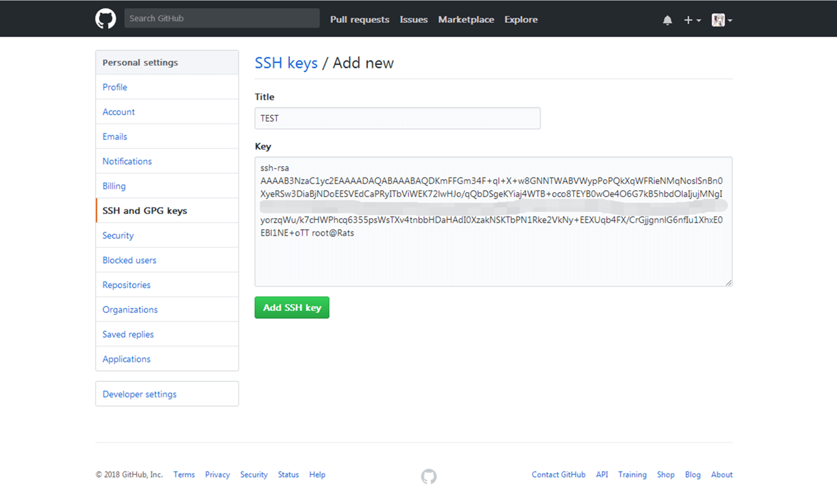Visit Marketplace from the header
Viewport: 837px width, 495px height.
pos(466,20)
